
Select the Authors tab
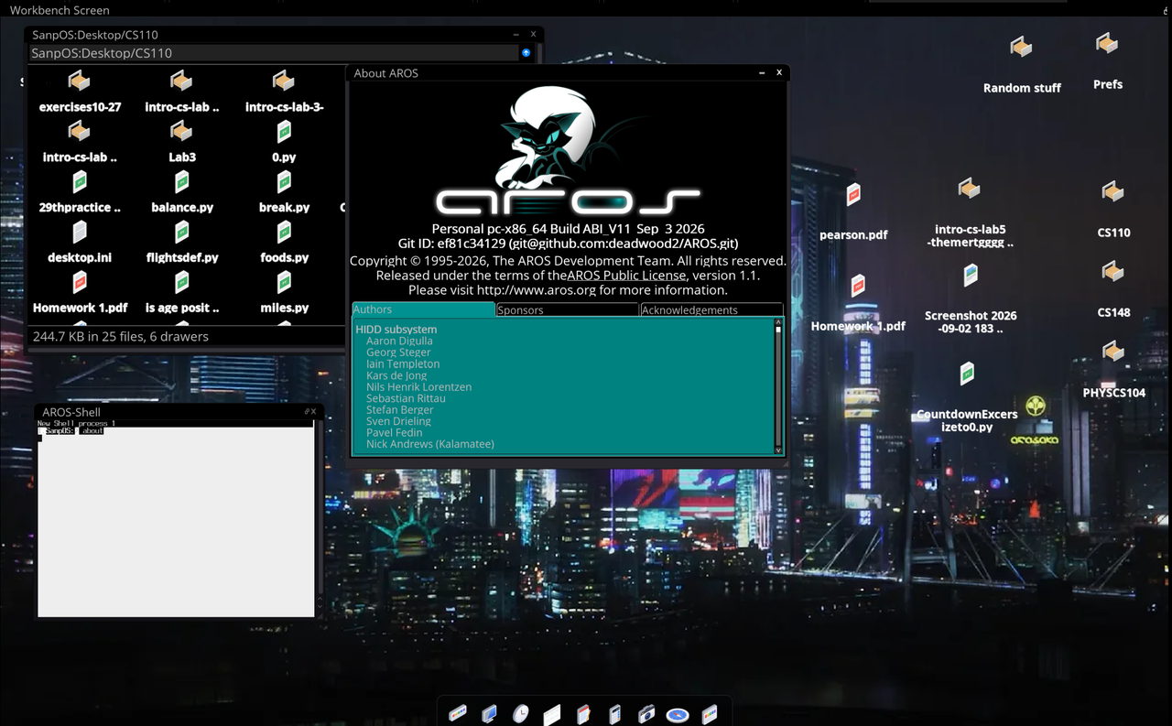click(x=423, y=309)
